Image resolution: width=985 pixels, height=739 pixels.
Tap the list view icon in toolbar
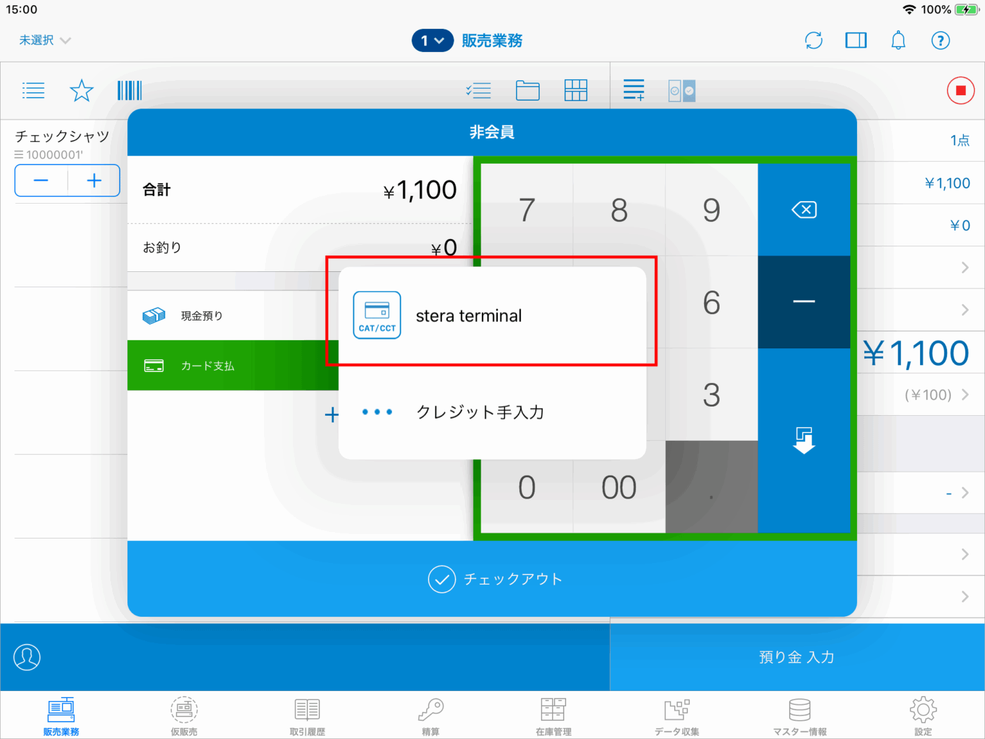coord(33,90)
